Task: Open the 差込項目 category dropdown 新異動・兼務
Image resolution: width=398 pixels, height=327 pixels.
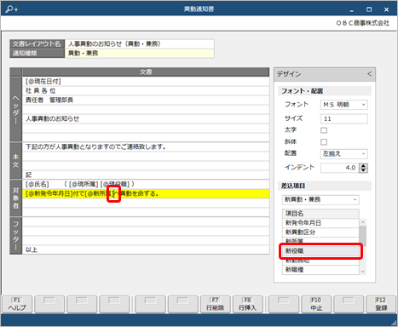Action: 320,199
